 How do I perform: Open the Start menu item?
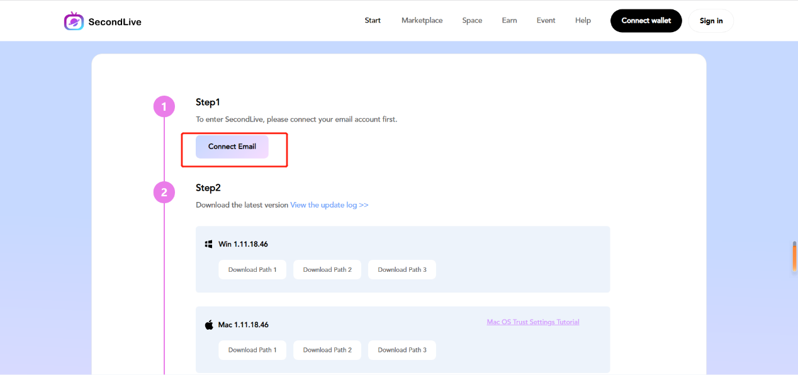[373, 21]
